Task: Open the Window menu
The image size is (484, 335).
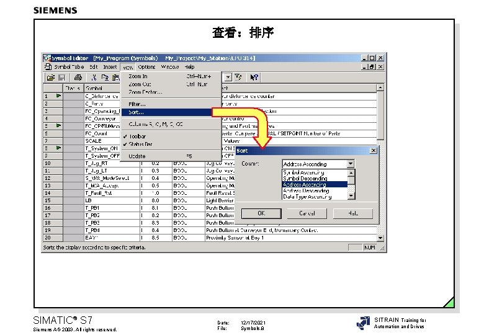Action: [x=170, y=67]
